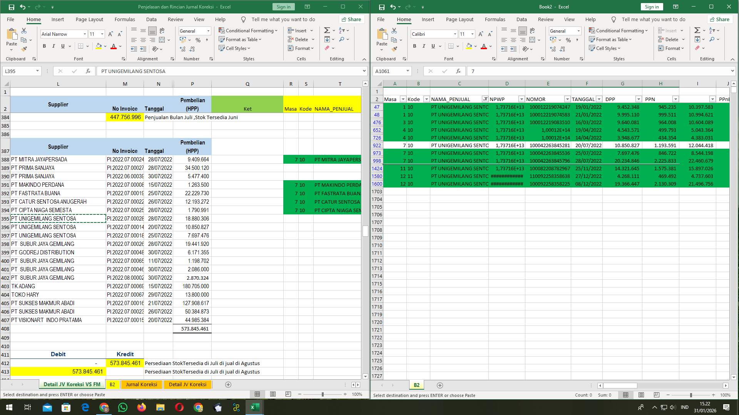
Task: Toggle Wrap Text alignment
Action: pos(162,30)
